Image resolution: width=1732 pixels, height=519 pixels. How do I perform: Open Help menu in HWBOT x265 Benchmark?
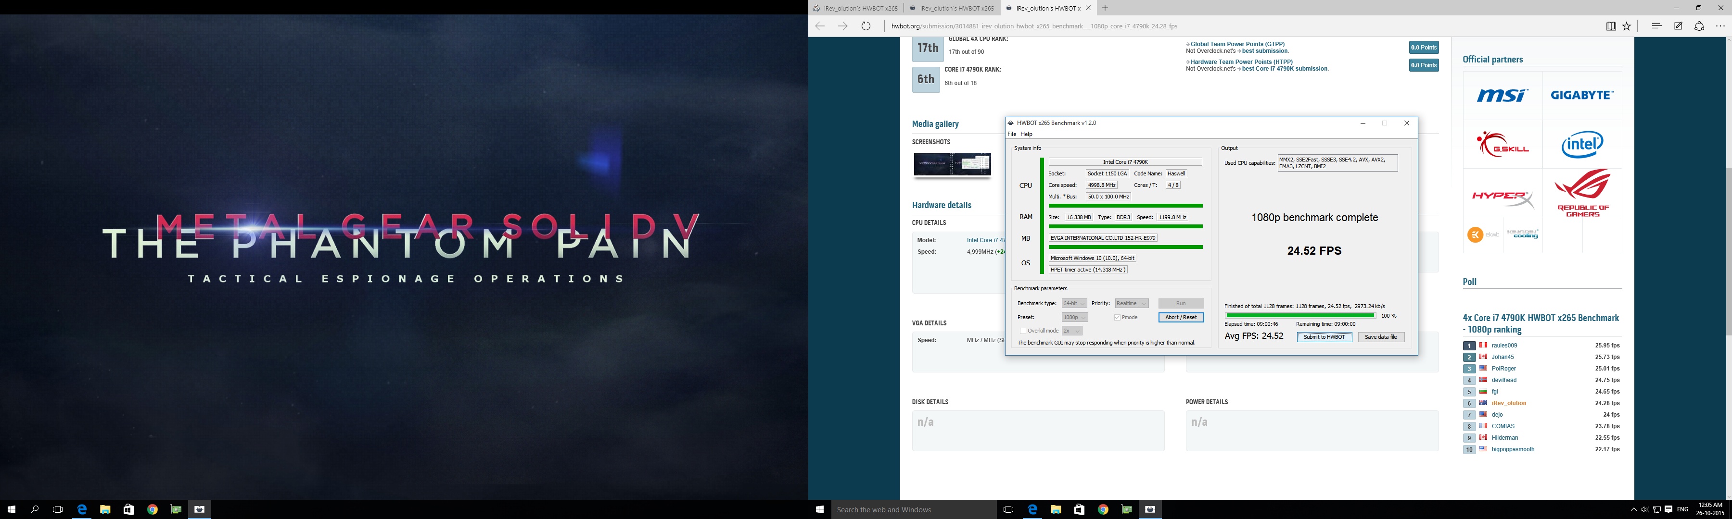[x=1027, y=134]
